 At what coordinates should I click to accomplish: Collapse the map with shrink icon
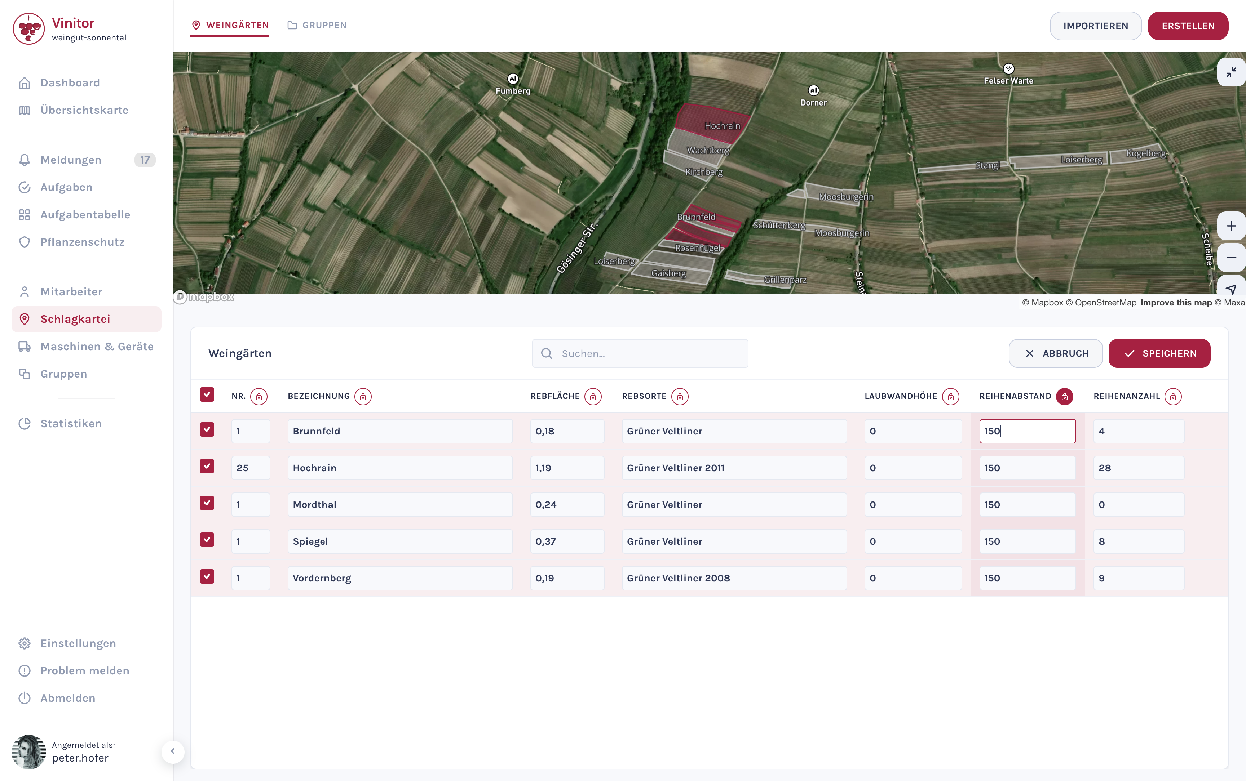pyautogui.click(x=1231, y=72)
